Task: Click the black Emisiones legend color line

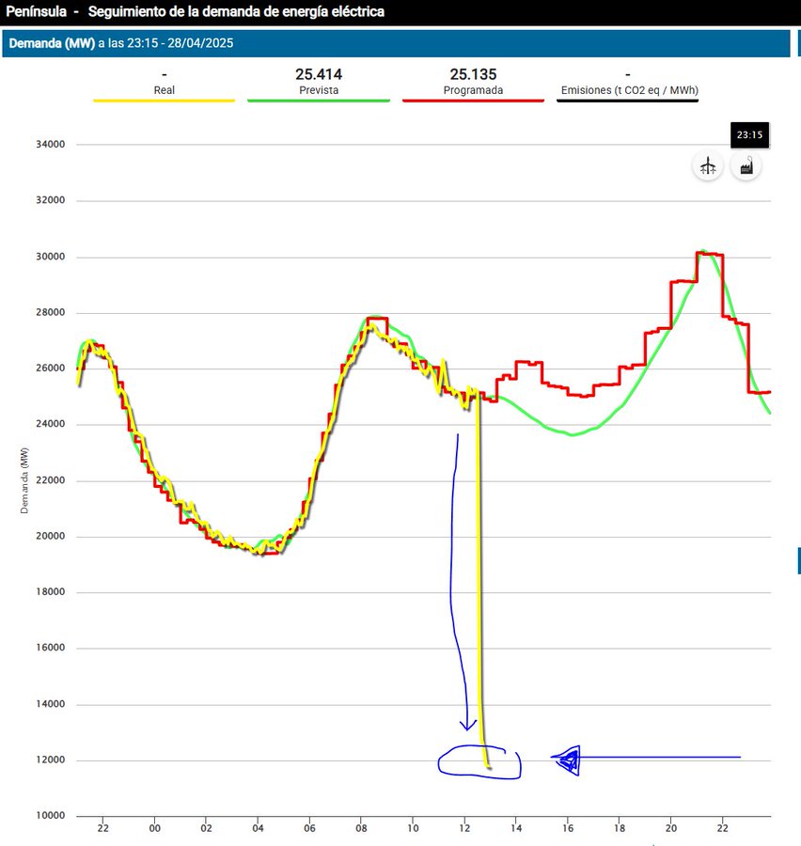Action: (627, 101)
